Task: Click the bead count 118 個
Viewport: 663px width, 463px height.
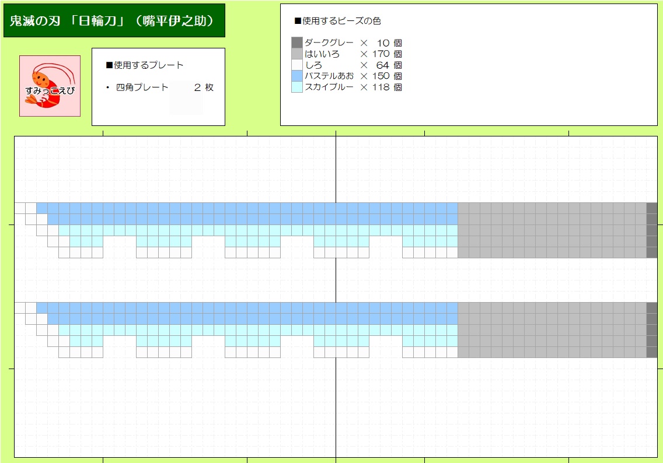Action: click(388, 87)
